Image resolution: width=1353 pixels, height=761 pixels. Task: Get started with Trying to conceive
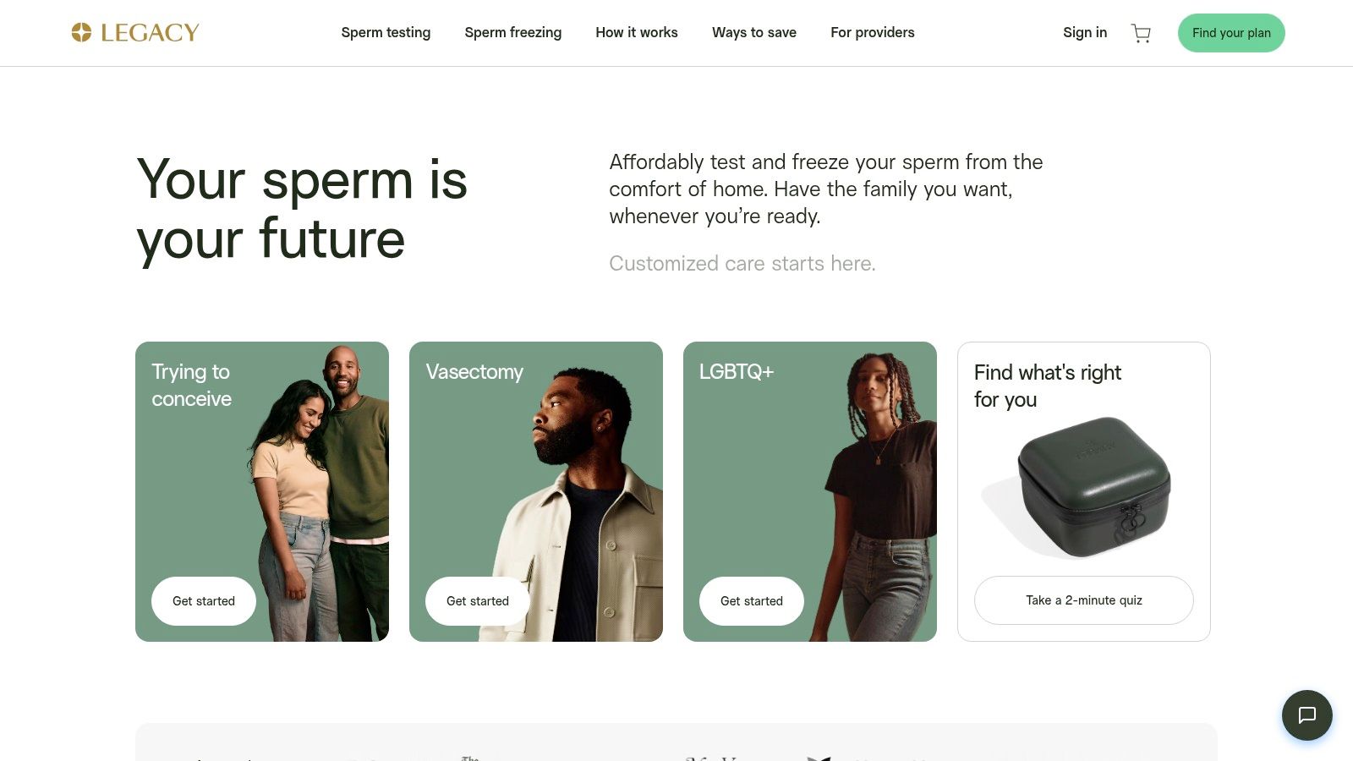pyautogui.click(x=204, y=601)
